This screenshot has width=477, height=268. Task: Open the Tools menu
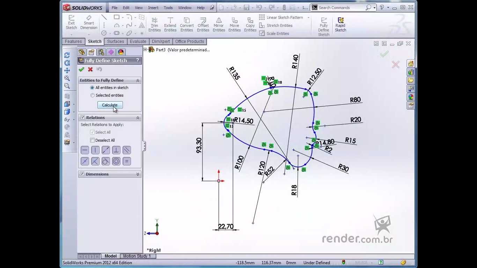point(168,8)
